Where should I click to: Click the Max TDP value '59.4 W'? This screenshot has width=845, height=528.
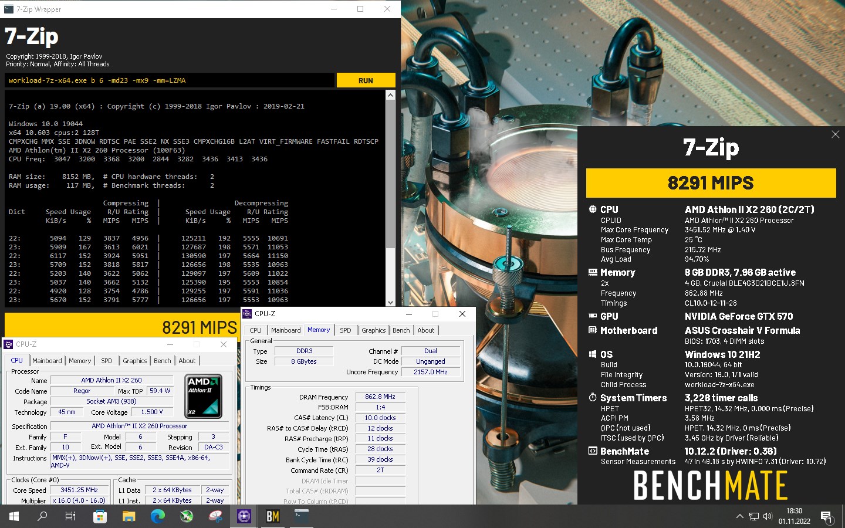(x=160, y=391)
